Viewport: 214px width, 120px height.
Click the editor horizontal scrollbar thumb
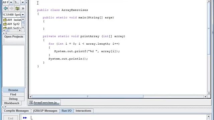click(88, 97)
